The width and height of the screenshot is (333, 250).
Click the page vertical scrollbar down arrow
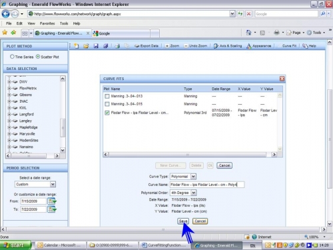click(x=330, y=224)
